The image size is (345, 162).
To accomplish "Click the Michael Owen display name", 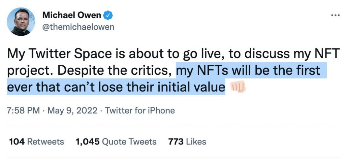I will tap(72, 15).
